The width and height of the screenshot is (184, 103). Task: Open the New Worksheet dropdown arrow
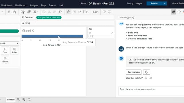(24, 12)
